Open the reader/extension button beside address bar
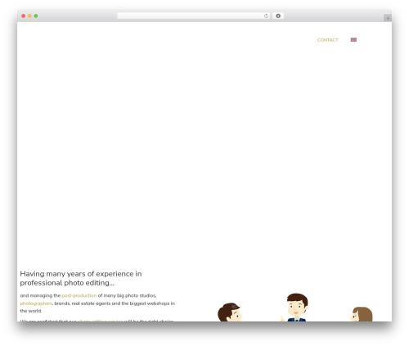Screen dimensions: 409x346 (278, 16)
